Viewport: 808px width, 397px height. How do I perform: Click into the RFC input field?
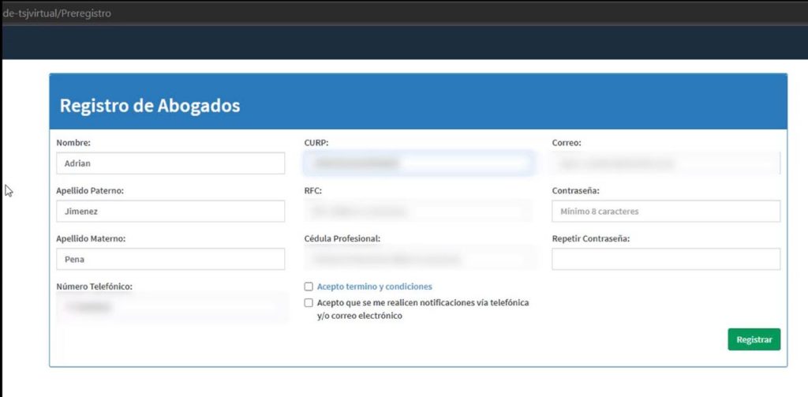[417, 212]
